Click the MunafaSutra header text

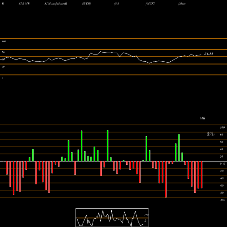point(57,4)
